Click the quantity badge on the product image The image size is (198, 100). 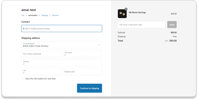126,9
